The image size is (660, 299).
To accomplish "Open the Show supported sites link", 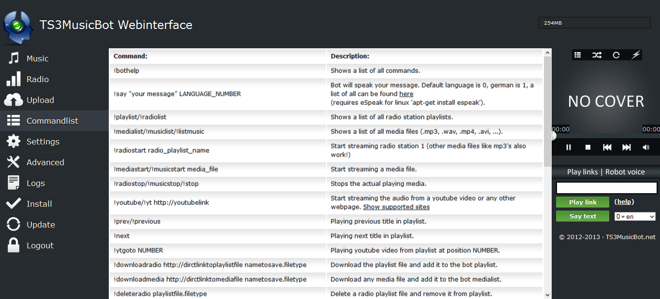I will click(x=396, y=207).
